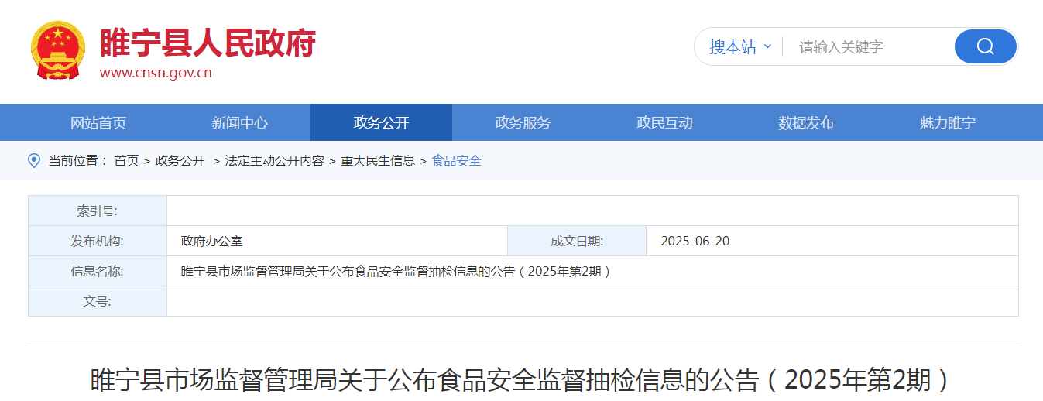Click the large article headline

(x=521, y=382)
